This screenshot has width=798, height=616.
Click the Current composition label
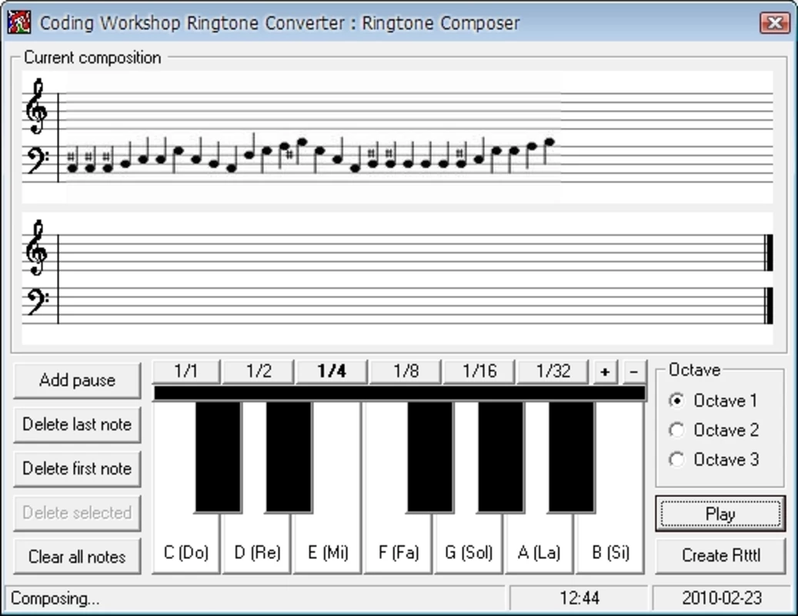pyautogui.click(x=92, y=58)
